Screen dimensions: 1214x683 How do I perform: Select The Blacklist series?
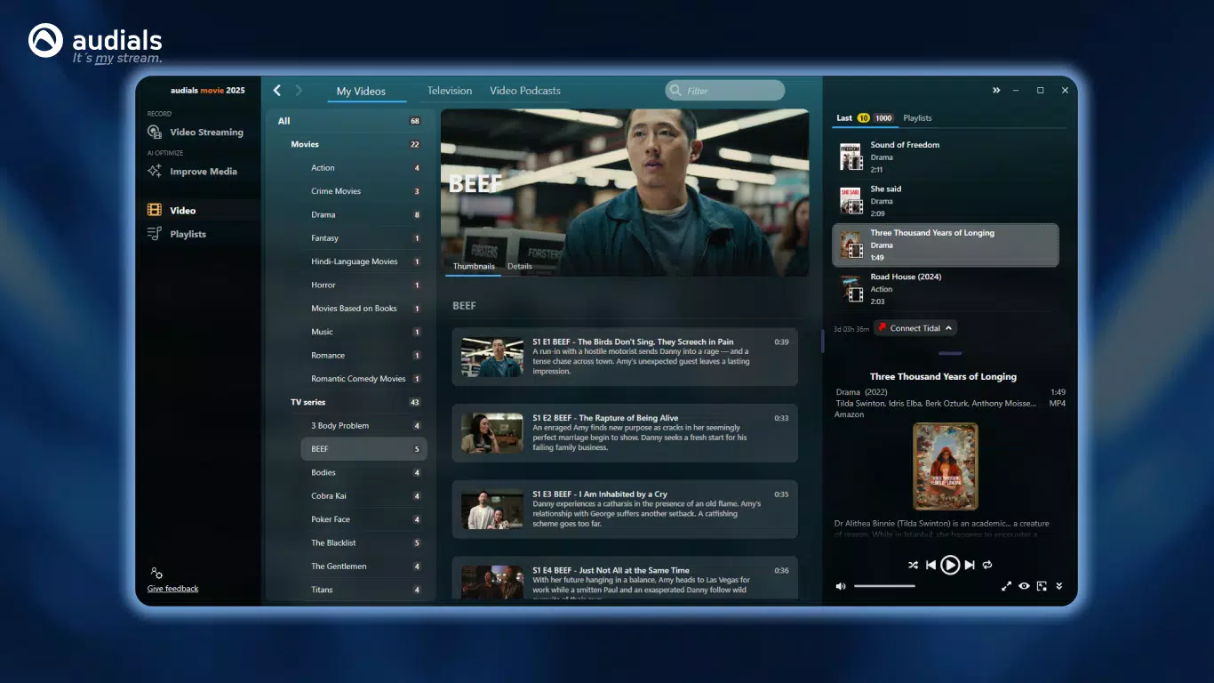[x=363, y=542]
